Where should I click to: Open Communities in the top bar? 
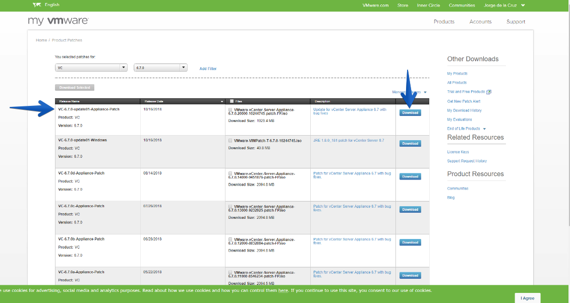(462, 6)
